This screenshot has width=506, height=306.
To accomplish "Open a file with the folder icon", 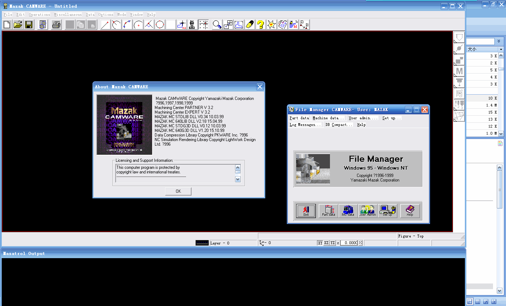I will click(18, 25).
